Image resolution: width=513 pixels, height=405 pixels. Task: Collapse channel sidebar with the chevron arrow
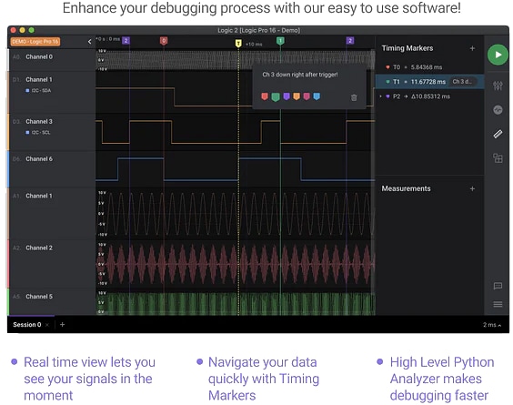[90, 42]
